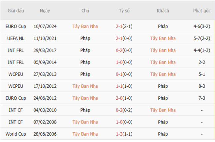Open the UEFA NL league label

click(x=16, y=38)
